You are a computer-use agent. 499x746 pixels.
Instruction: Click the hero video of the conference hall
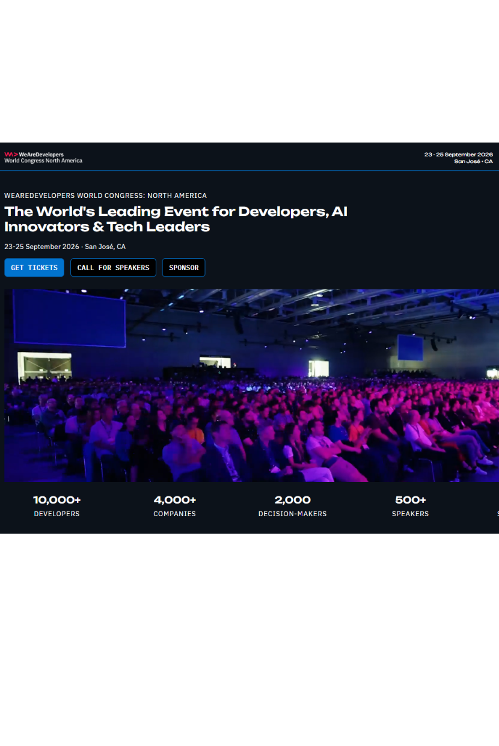pyautogui.click(x=251, y=385)
